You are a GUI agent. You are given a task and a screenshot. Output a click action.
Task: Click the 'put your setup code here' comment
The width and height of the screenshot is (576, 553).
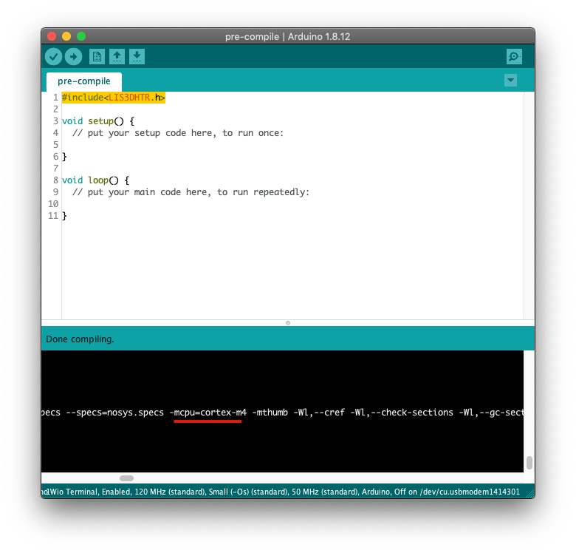tap(177, 133)
